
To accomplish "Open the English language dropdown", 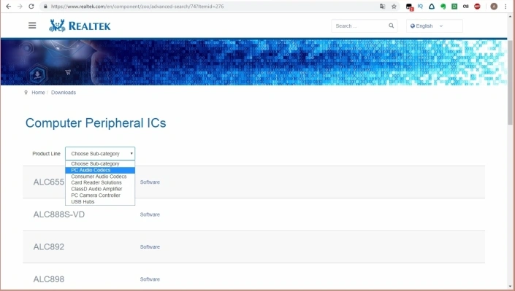I will [x=434, y=26].
